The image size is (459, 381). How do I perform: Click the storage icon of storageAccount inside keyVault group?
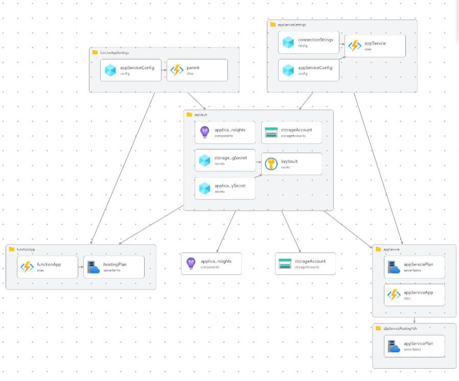(x=271, y=132)
